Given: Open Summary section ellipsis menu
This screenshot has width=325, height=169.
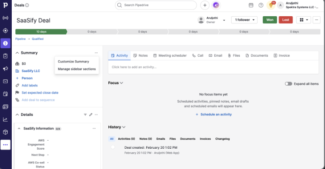Looking at the screenshot, I should (96, 53).
